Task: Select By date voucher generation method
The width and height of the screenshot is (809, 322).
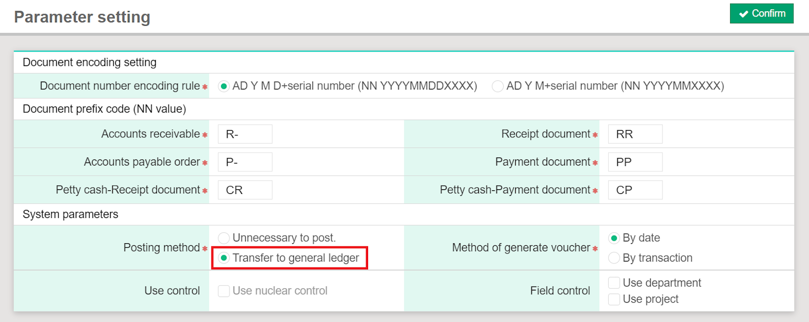Action: click(x=614, y=238)
